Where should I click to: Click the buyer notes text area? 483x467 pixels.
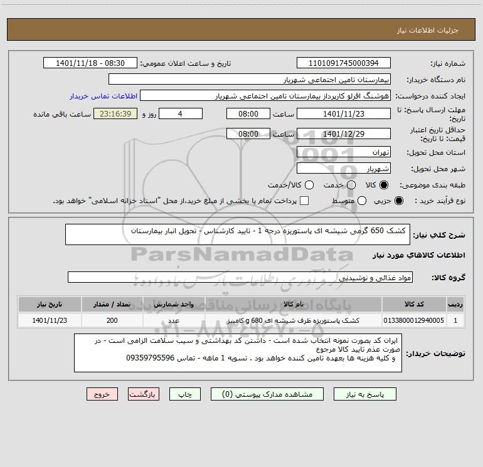coord(238,353)
